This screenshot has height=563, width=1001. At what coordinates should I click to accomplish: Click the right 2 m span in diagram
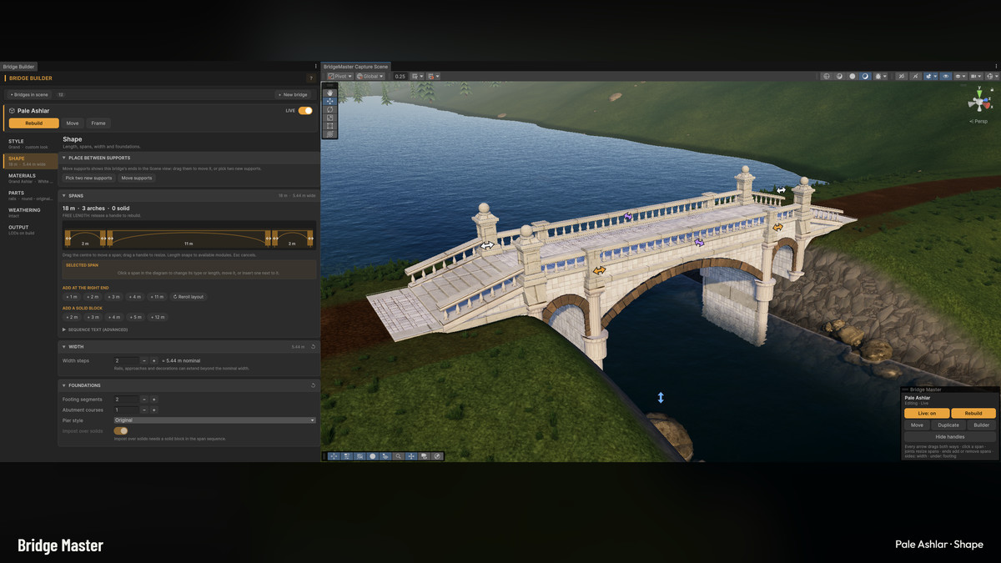point(291,238)
